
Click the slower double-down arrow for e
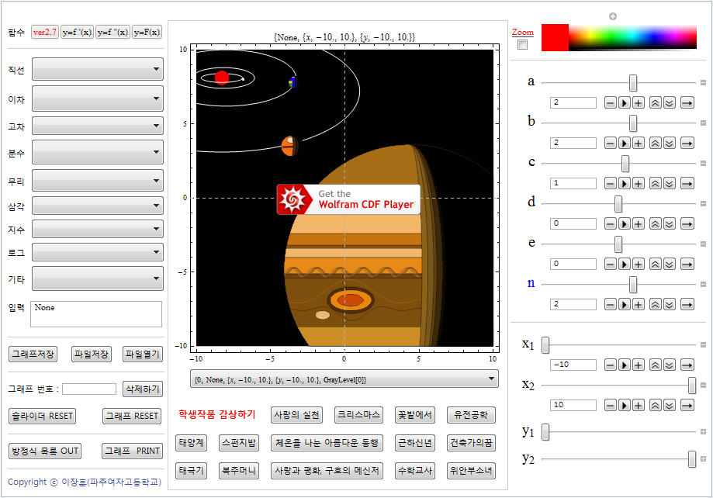tap(670, 264)
